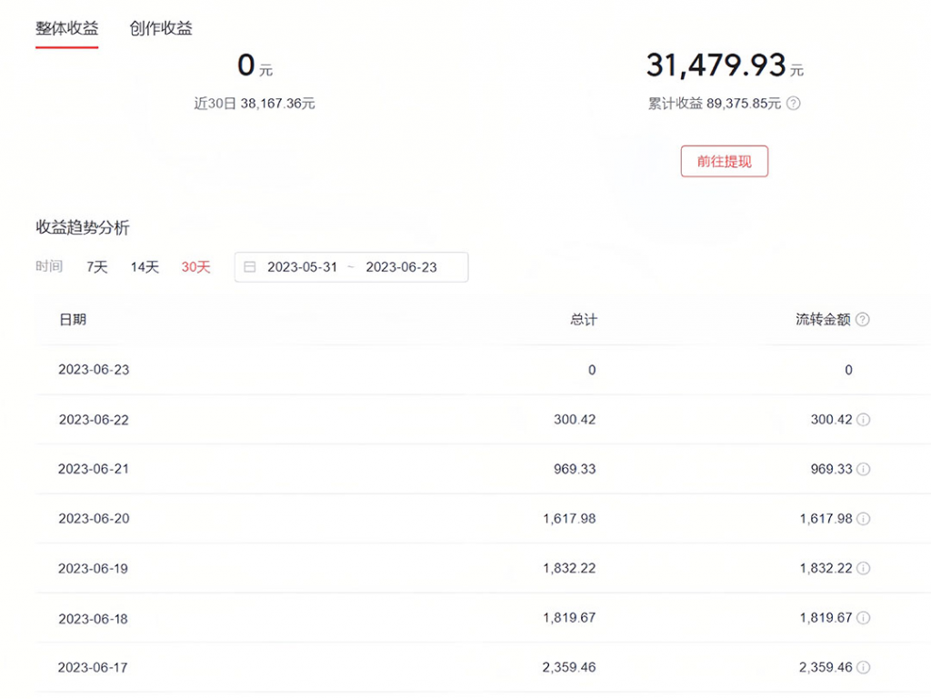The height and width of the screenshot is (699, 931).
Task: Click the 总计 column header
Action: [584, 320]
